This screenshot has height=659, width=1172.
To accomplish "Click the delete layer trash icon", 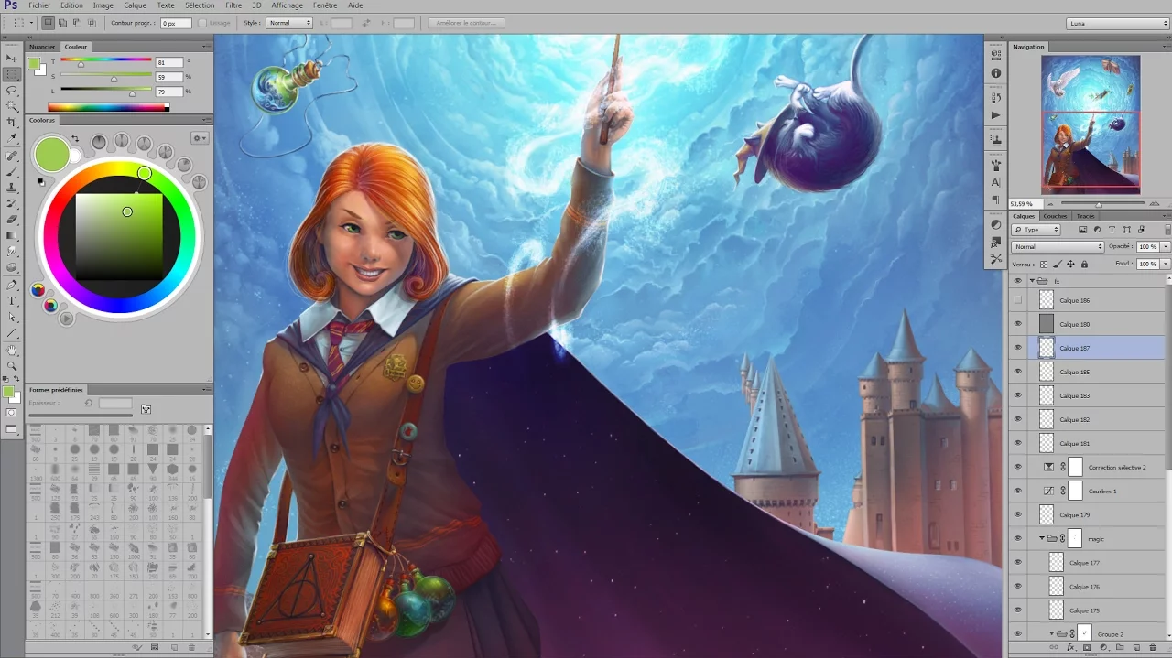I will (x=1152, y=648).
